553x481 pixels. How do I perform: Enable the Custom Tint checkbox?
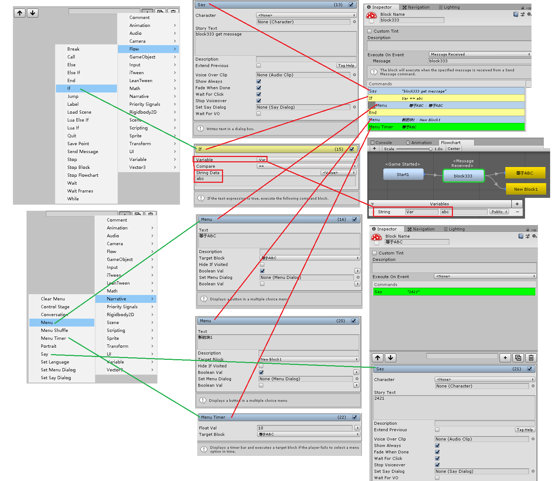coord(369,31)
